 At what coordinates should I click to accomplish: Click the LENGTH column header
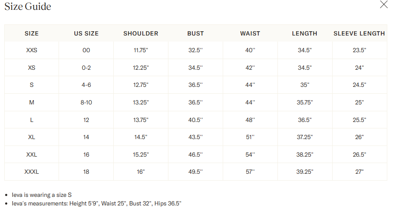tap(304, 33)
